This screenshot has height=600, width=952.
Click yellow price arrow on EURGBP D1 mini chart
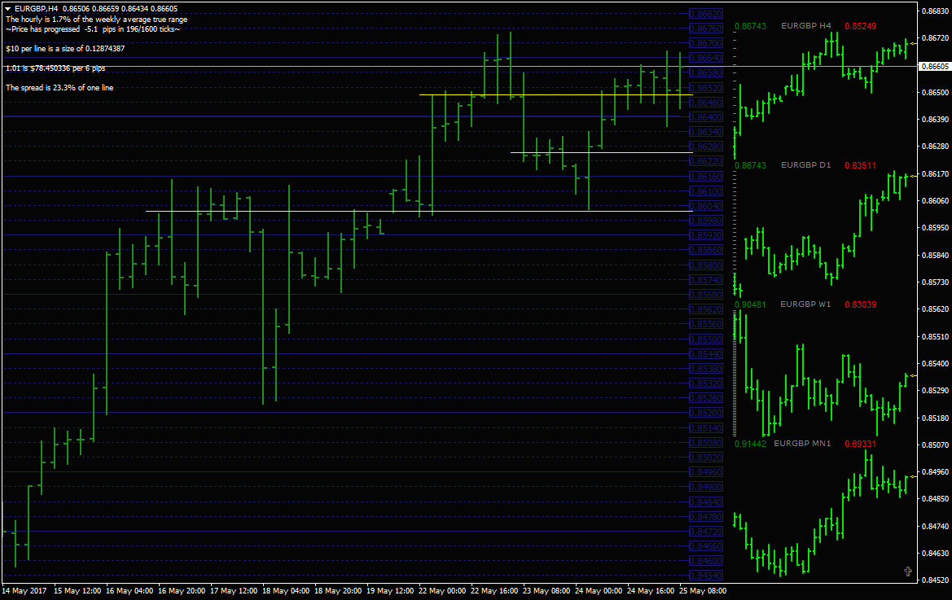[913, 176]
